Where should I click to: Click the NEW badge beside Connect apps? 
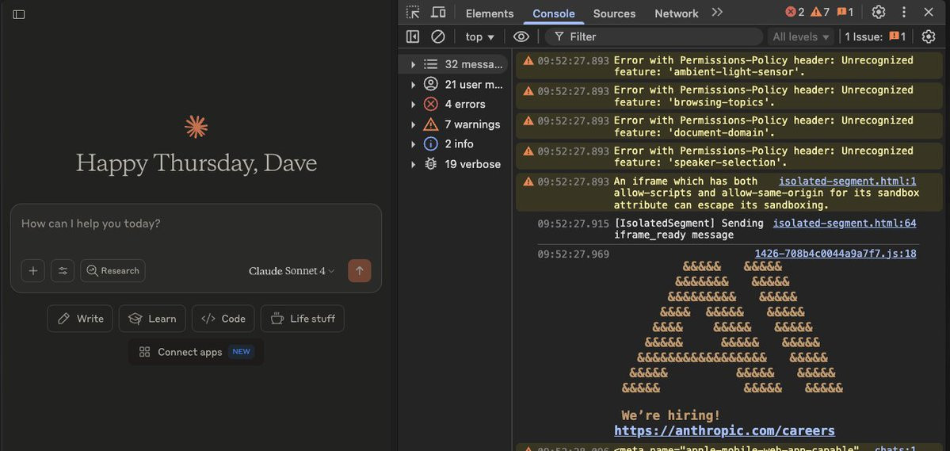[x=241, y=352]
